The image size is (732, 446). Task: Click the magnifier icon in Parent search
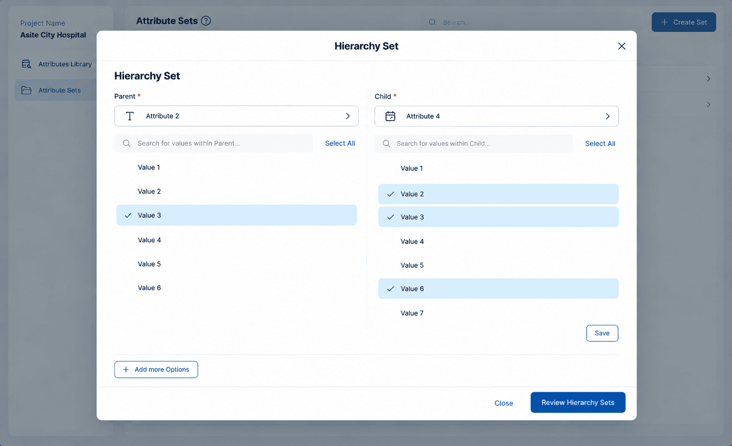(127, 144)
